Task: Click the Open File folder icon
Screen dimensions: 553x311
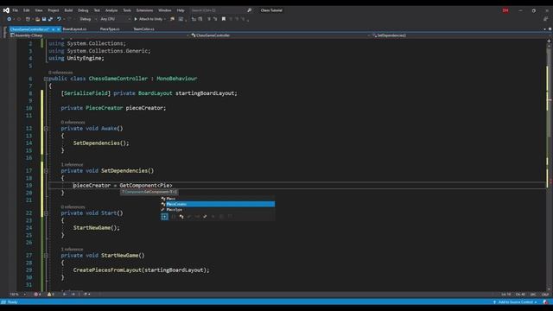Action: 37,19
